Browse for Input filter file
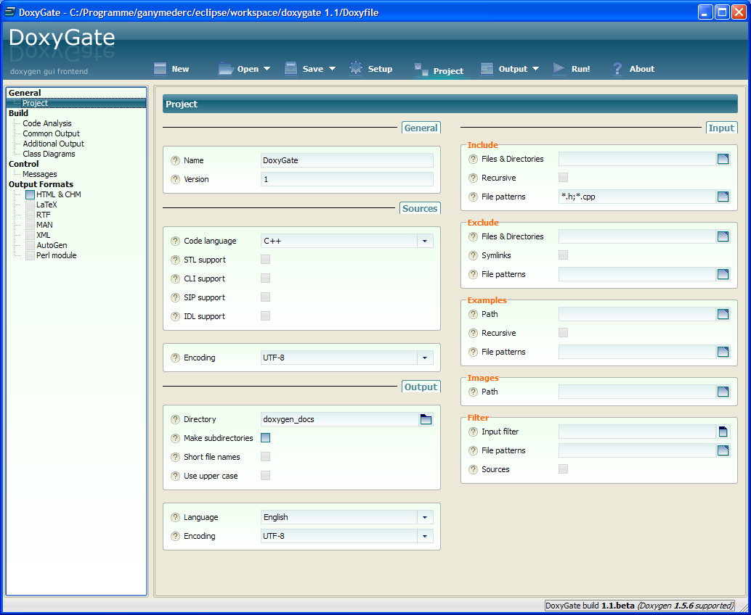 click(723, 432)
